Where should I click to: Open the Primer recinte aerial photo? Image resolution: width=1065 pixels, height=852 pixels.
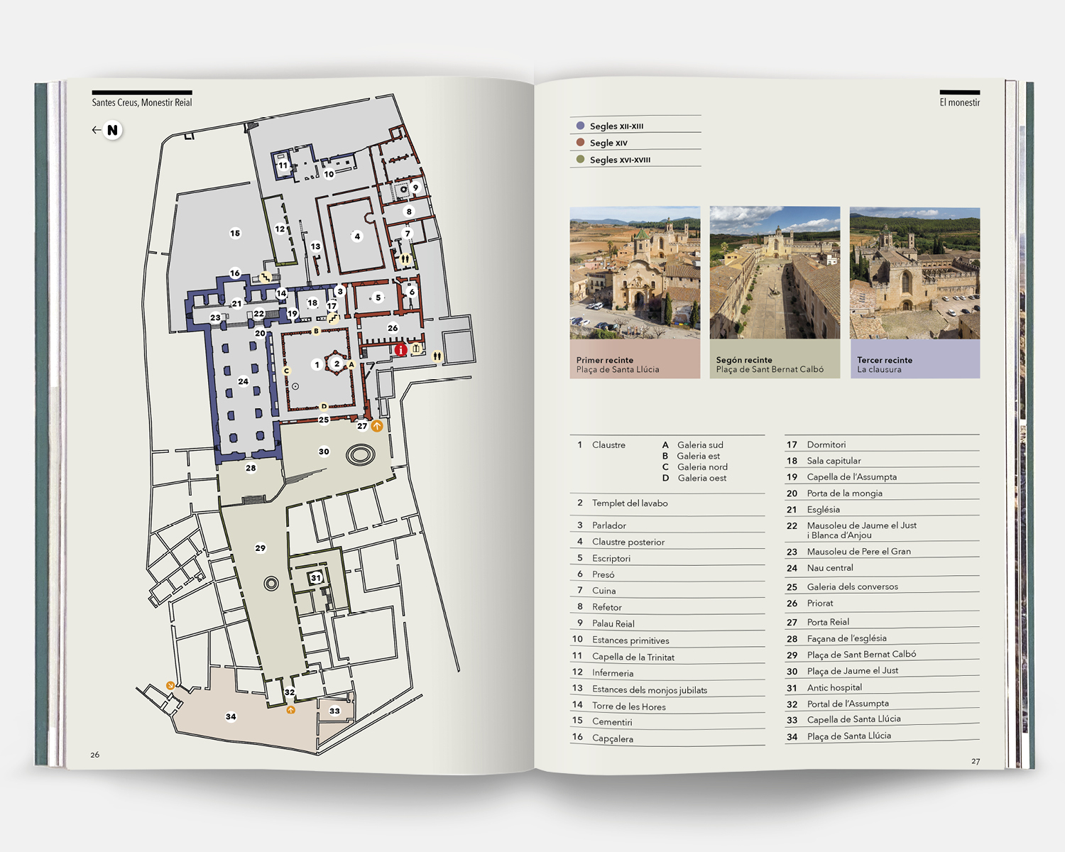tap(635, 273)
